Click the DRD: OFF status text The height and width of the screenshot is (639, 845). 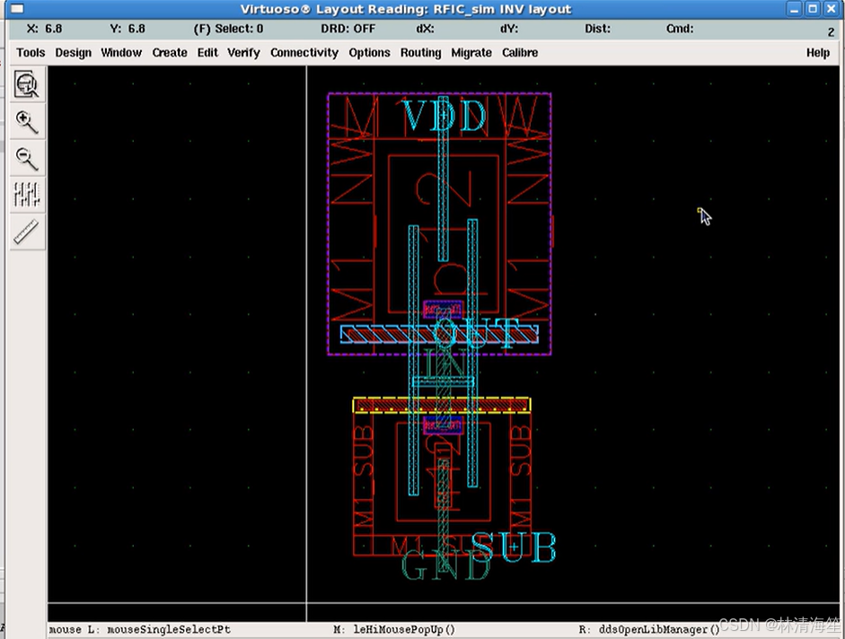348,29
